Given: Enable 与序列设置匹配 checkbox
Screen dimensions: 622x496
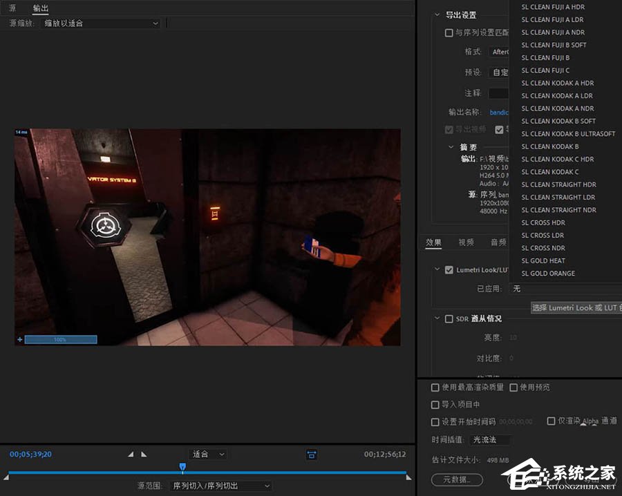Looking at the screenshot, I should click(449, 33).
